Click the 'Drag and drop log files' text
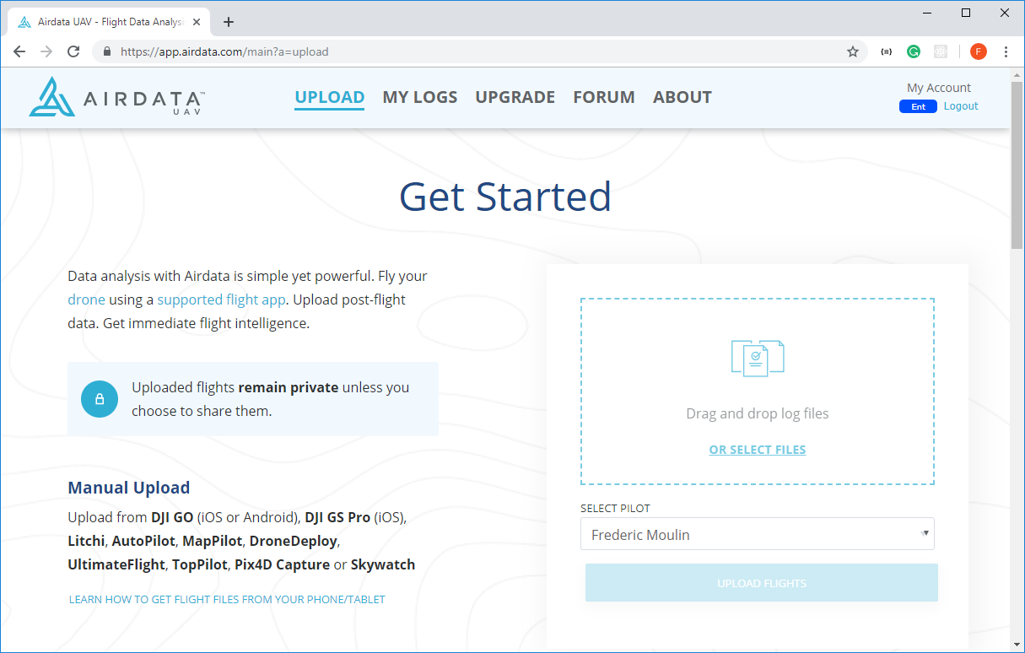Viewport: 1025px width, 653px height. pyautogui.click(x=758, y=413)
